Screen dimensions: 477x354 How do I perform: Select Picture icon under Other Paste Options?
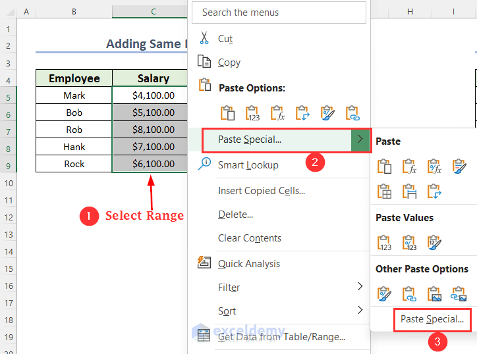(x=434, y=293)
